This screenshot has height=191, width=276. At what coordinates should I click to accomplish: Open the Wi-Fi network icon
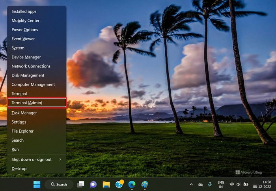click(x=232, y=184)
